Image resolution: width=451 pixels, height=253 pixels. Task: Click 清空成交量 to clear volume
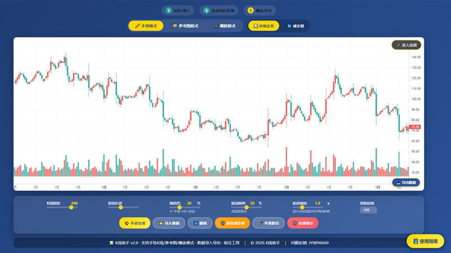click(x=232, y=223)
